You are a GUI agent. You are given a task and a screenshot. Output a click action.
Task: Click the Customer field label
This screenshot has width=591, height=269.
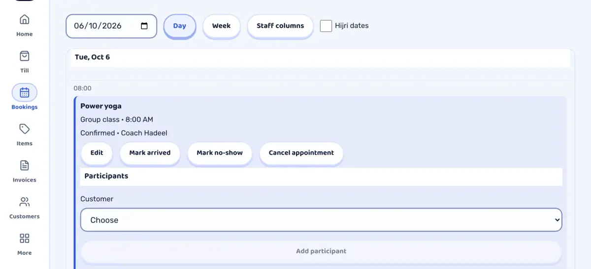pyautogui.click(x=97, y=199)
